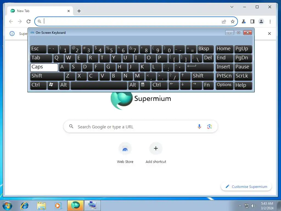This screenshot has height=211, width=281.
Task: Click the Search Google or type a URL box
Action: [140, 126]
